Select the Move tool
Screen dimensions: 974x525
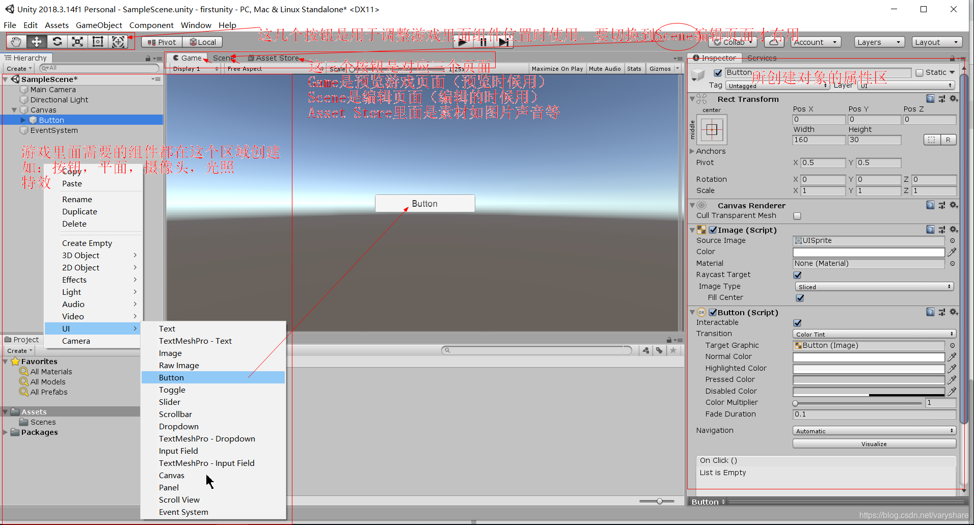click(x=37, y=42)
